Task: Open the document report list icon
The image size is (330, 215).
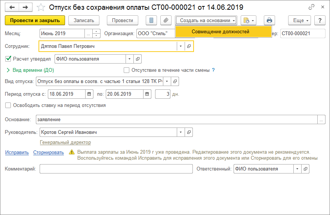Action: pyautogui.click(x=151, y=20)
